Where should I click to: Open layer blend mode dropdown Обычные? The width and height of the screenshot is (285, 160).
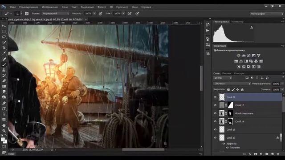tap(232, 84)
